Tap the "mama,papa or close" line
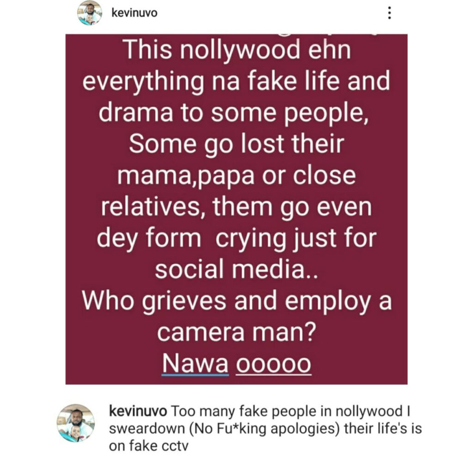This screenshot has height=473, width=473. (x=236, y=176)
